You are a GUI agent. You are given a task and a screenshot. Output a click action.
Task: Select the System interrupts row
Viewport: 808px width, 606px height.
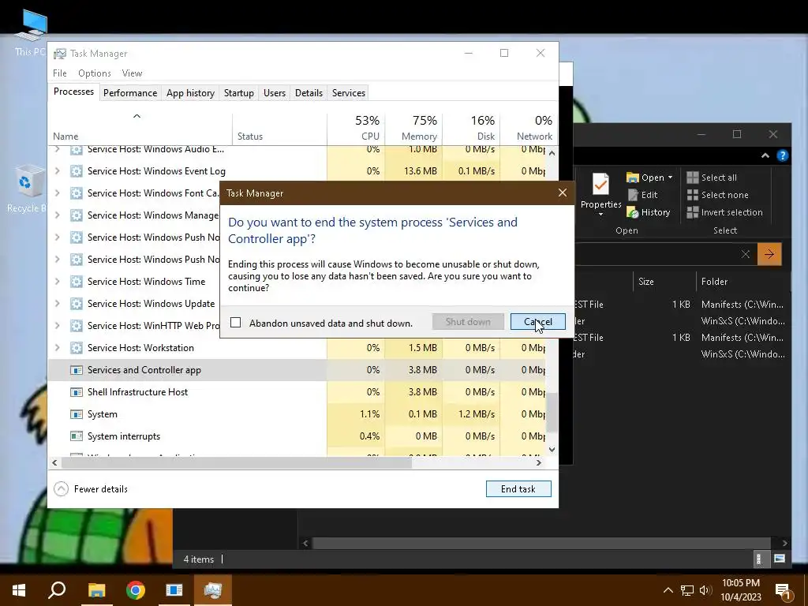(x=297, y=436)
